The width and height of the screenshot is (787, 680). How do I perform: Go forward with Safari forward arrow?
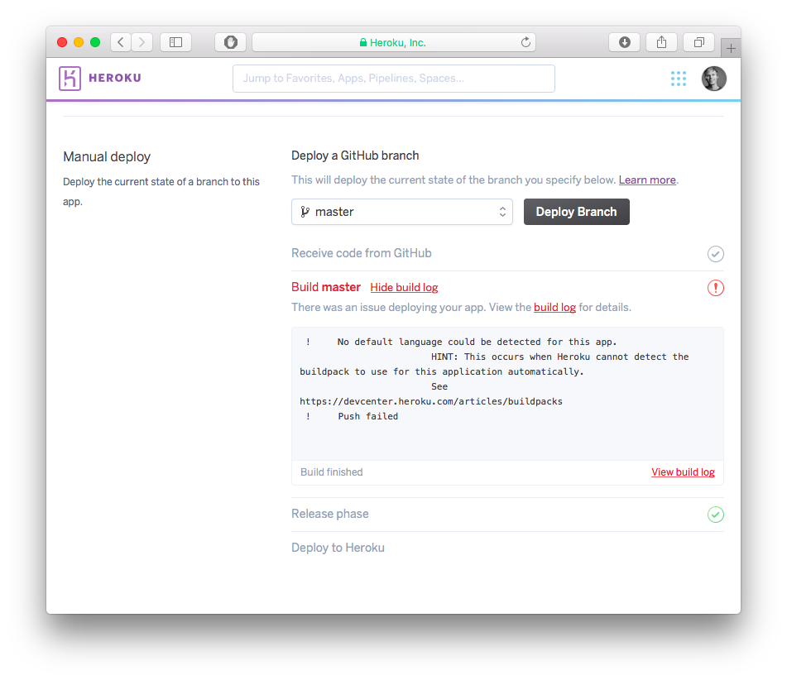[142, 42]
